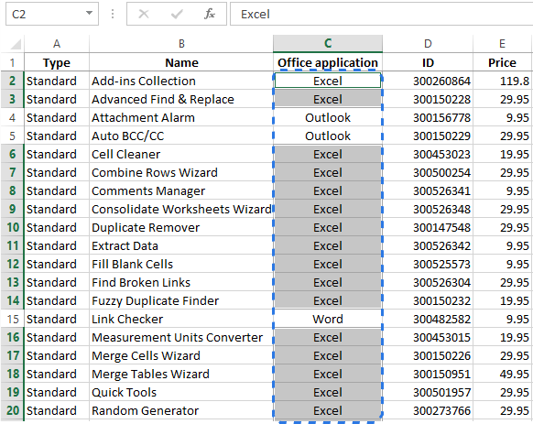Screen dimensions: 533x424
Task: Click the active Excel cell C2
Action: [x=328, y=81]
